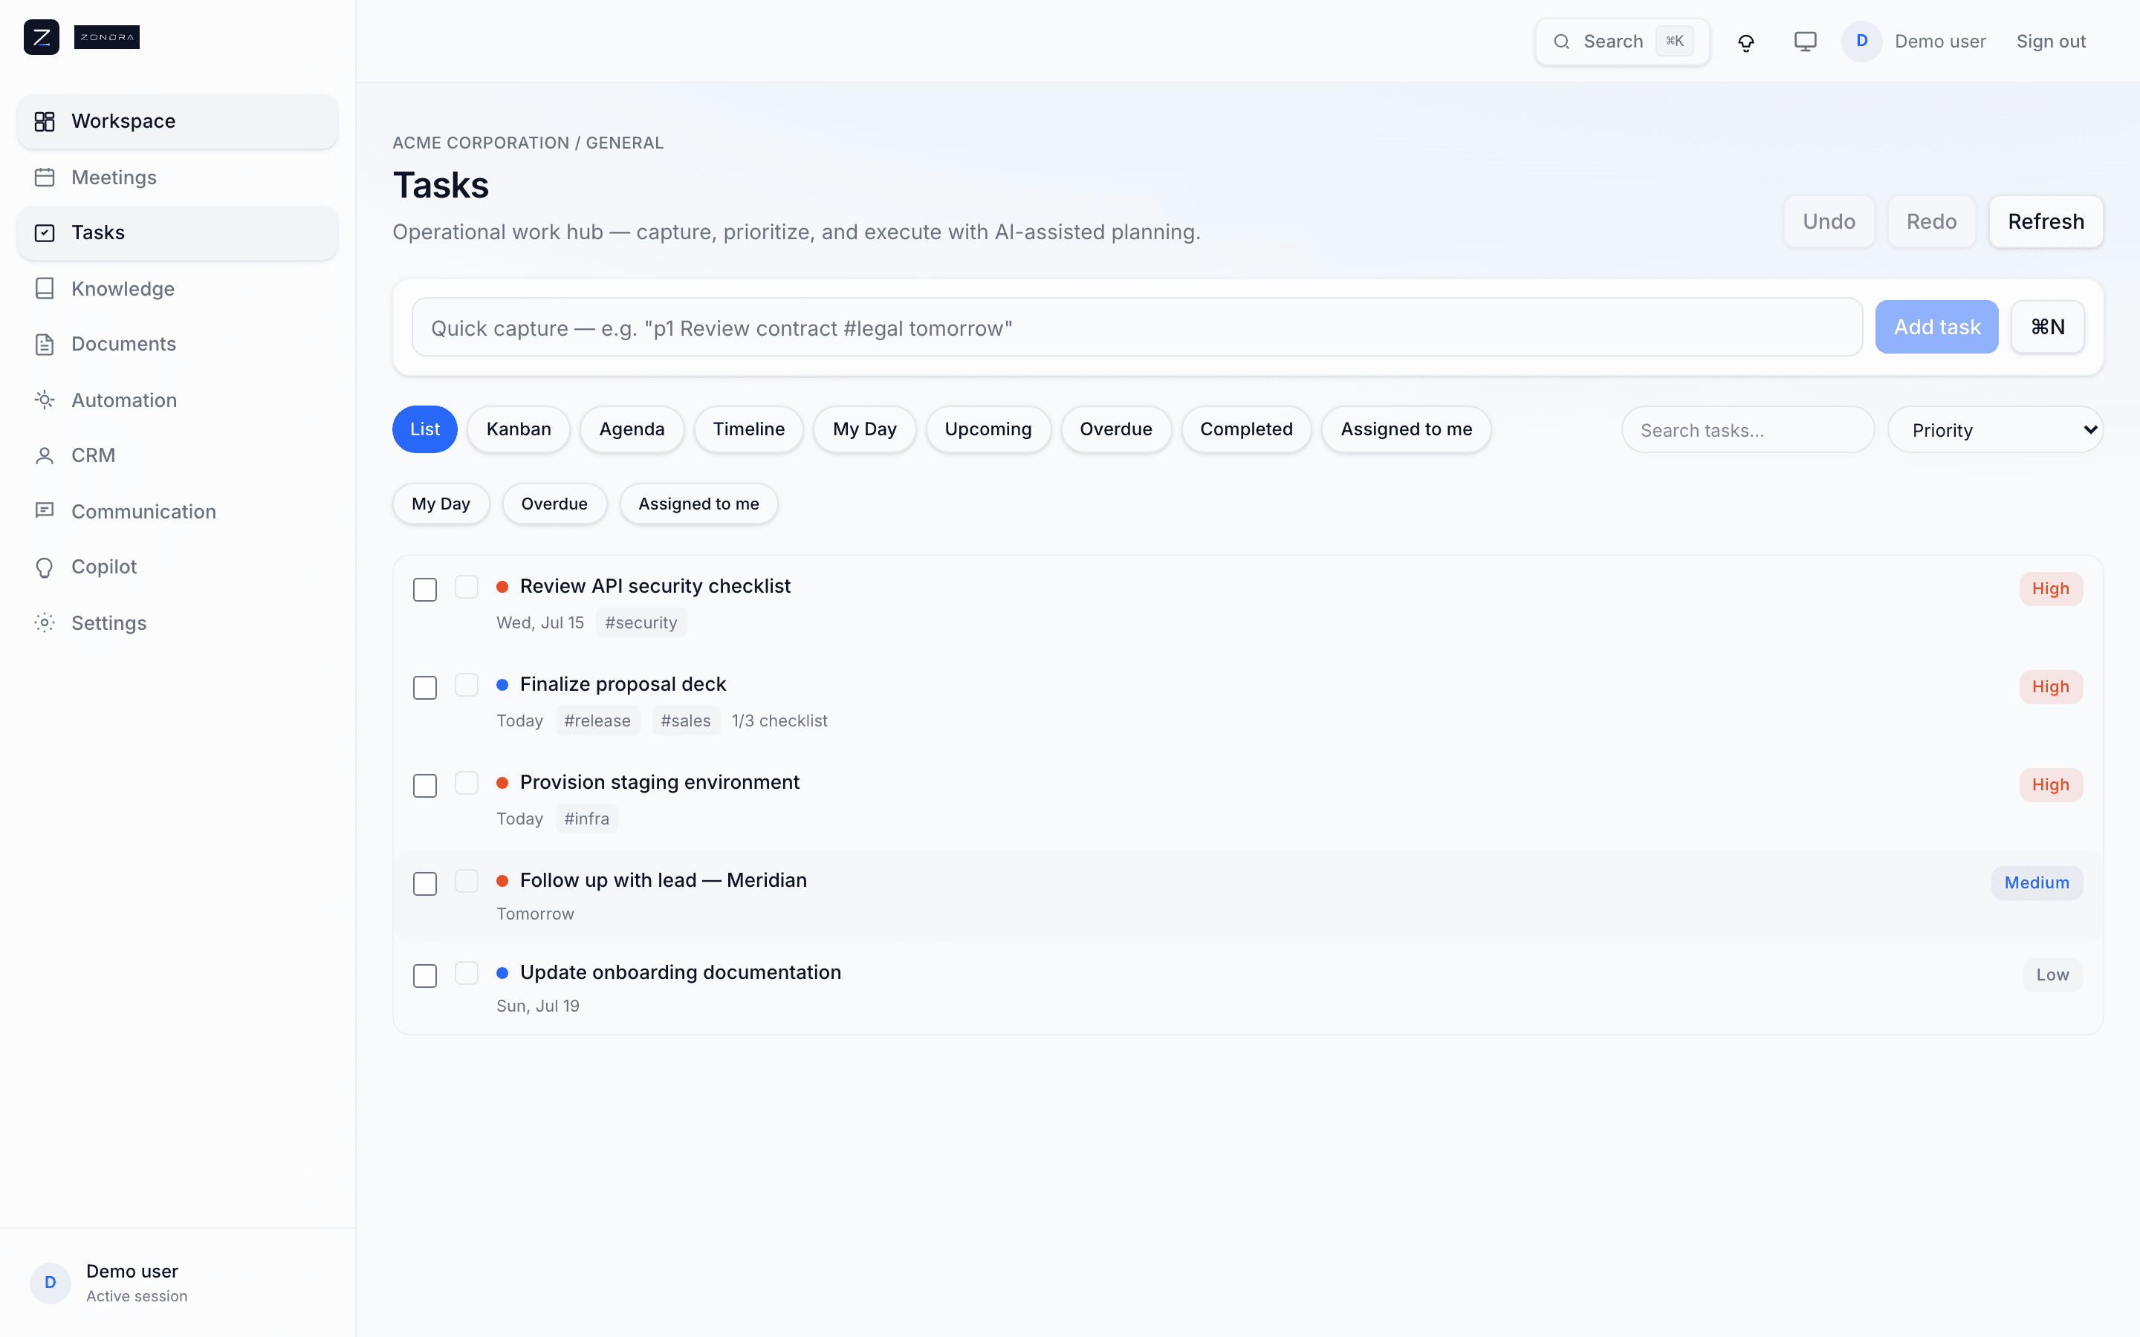Switch to the Timeline view tab
The width and height of the screenshot is (2140, 1337).
click(x=748, y=429)
